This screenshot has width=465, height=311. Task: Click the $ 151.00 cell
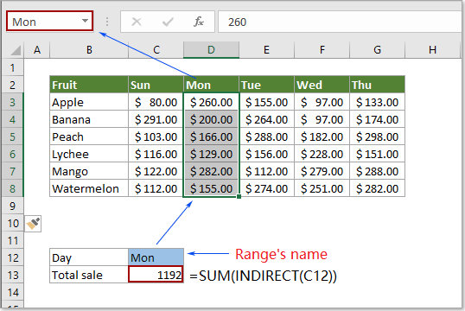[377, 154]
